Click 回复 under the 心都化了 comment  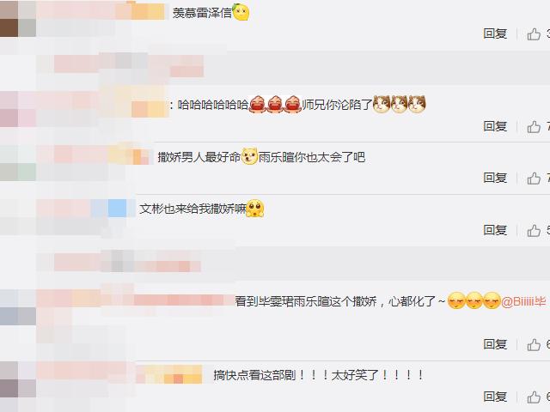(x=495, y=344)
